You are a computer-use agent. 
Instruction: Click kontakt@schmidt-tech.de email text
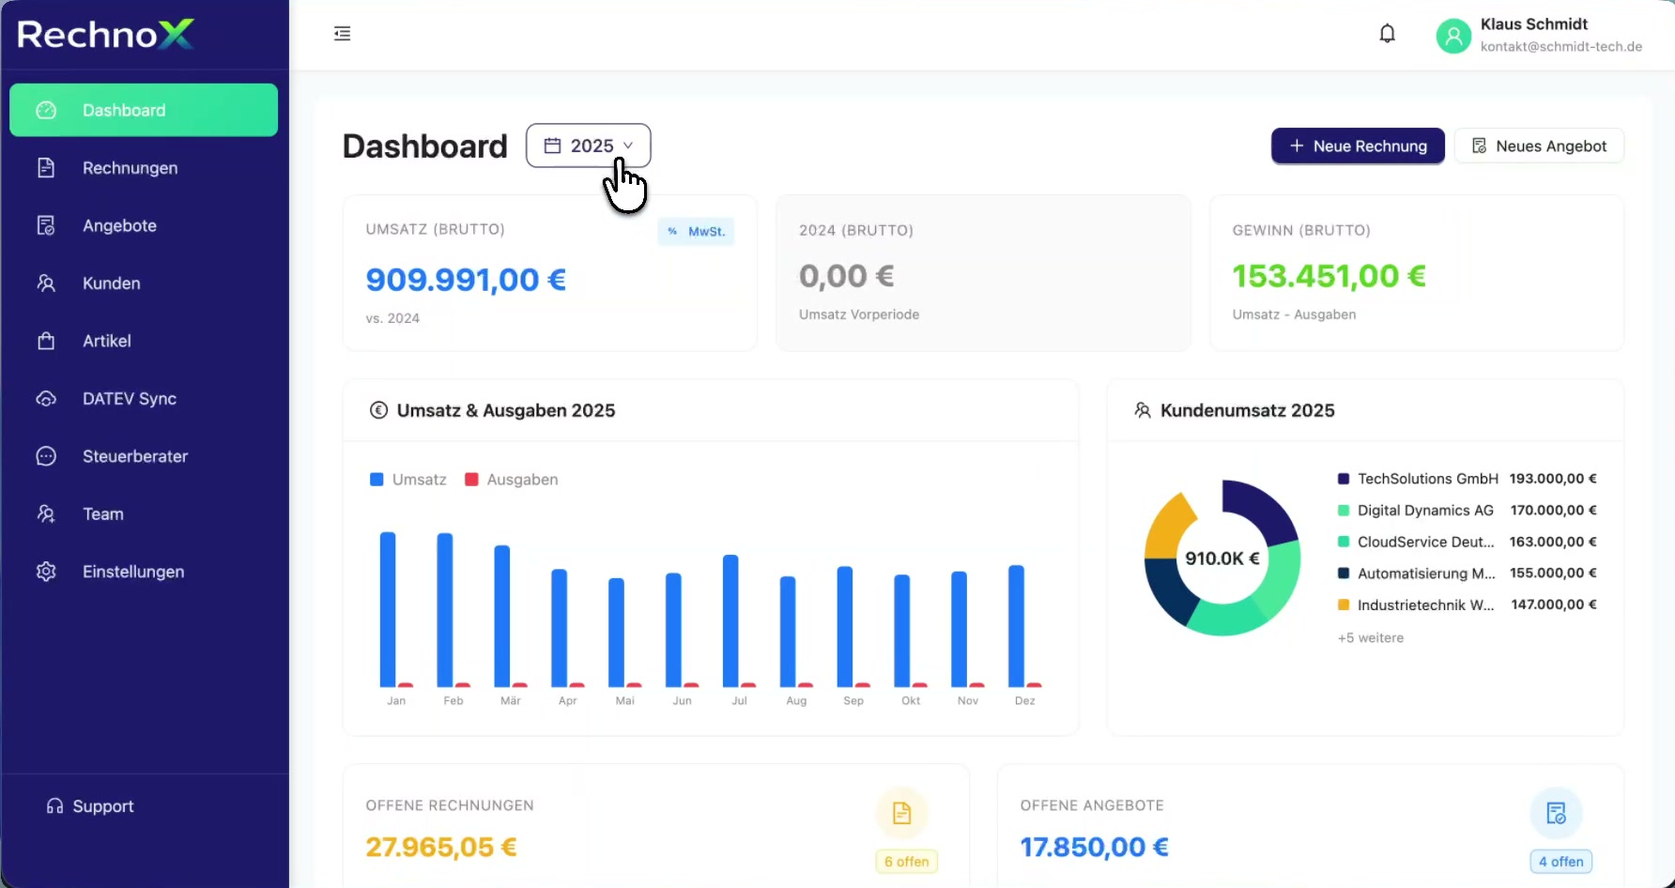coord(1561,47)
